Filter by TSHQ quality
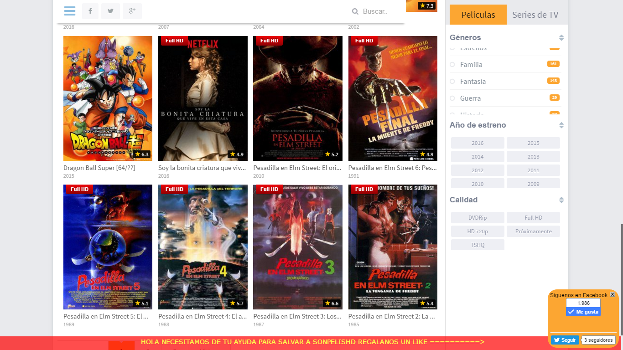The width and height of the screenshot is (623, 350). coord(478,245)
